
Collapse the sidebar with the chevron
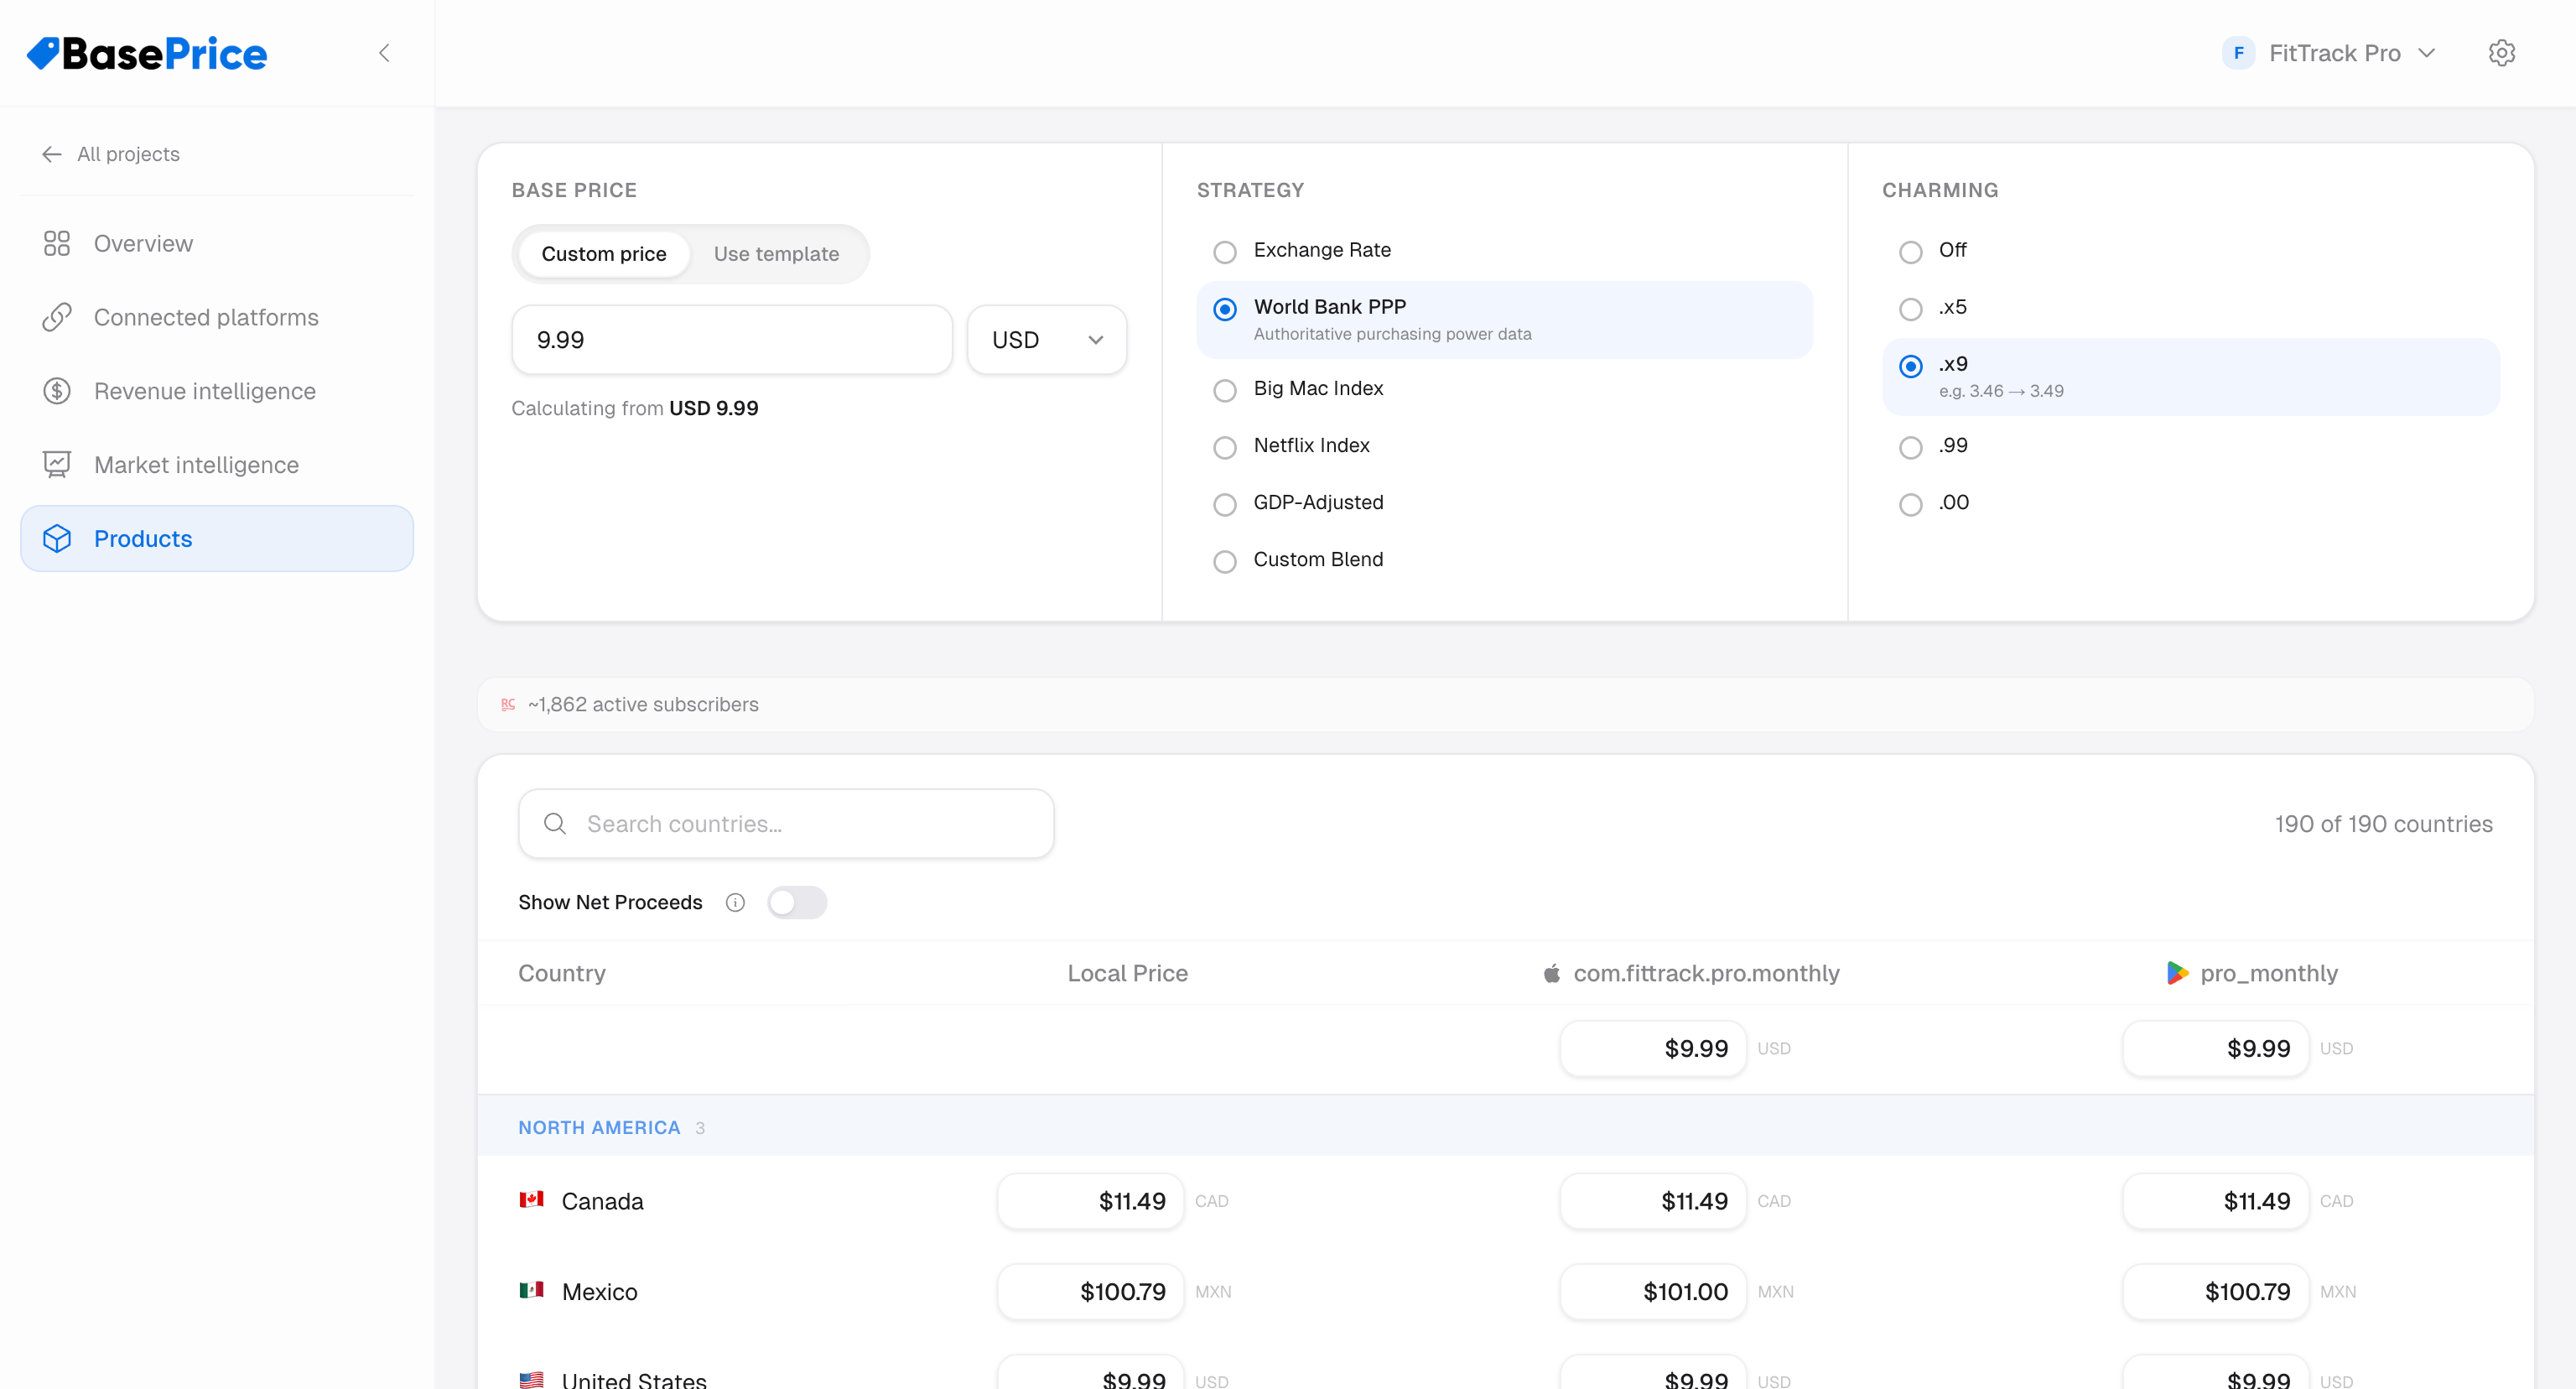tap(384, 53)
